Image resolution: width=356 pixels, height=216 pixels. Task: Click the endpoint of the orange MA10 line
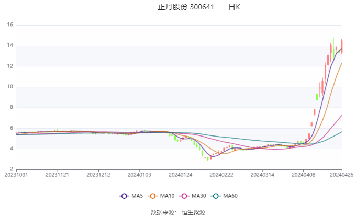click(x=342, y=63)
